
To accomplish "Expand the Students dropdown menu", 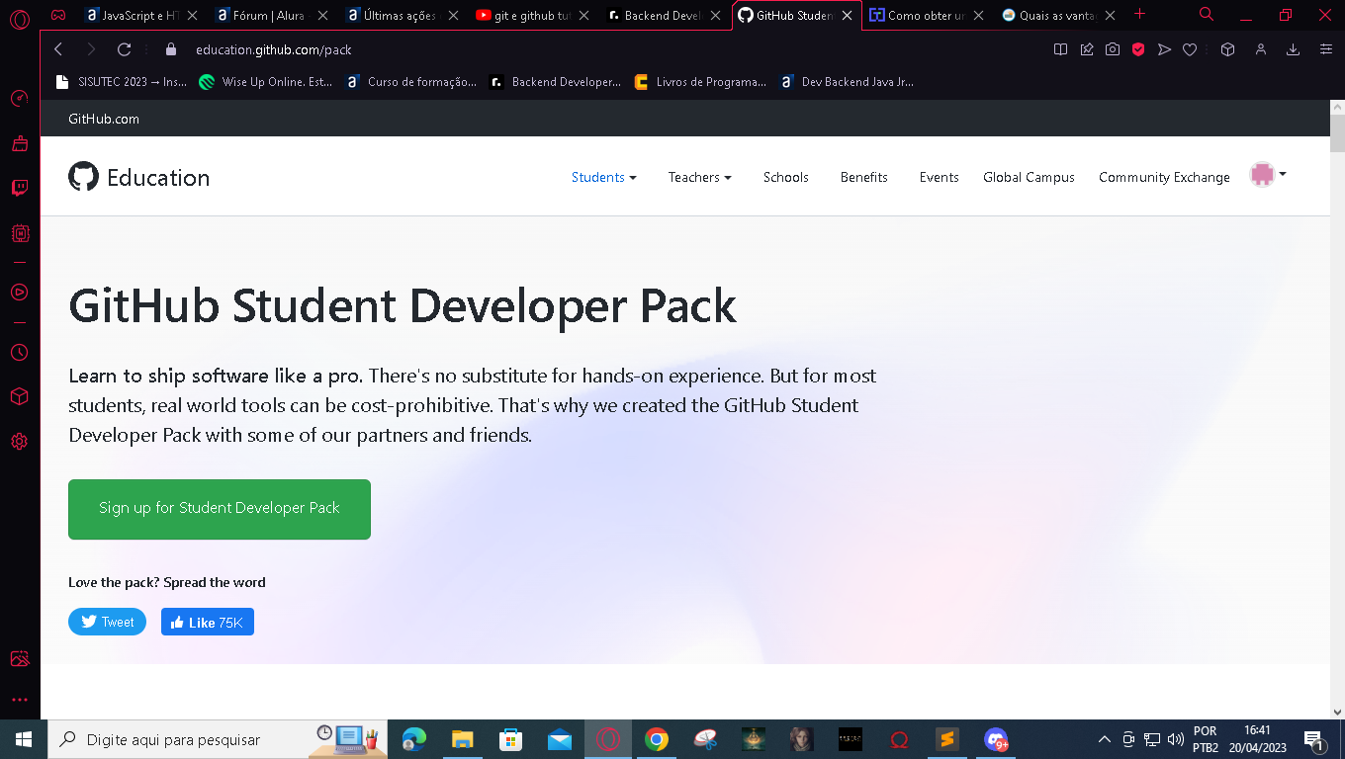I will pos(604,177).
